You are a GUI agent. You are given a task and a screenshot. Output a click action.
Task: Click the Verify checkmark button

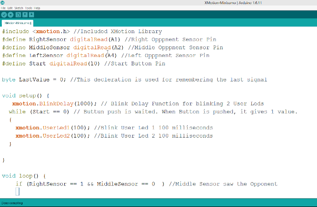pyautogui.click(x=4, y=15)
